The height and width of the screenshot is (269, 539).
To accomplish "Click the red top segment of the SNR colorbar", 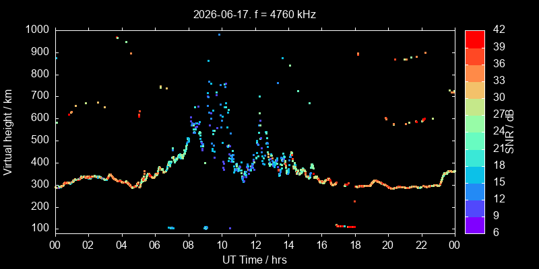I will coord(475,39).
